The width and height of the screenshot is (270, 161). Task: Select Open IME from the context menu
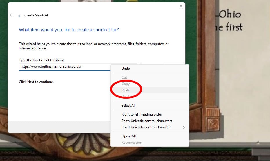129,136
